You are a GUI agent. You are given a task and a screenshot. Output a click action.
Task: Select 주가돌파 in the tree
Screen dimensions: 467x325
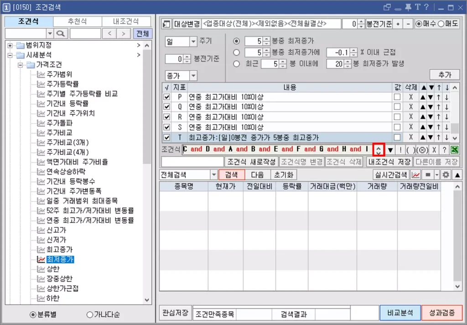[59, 123]
